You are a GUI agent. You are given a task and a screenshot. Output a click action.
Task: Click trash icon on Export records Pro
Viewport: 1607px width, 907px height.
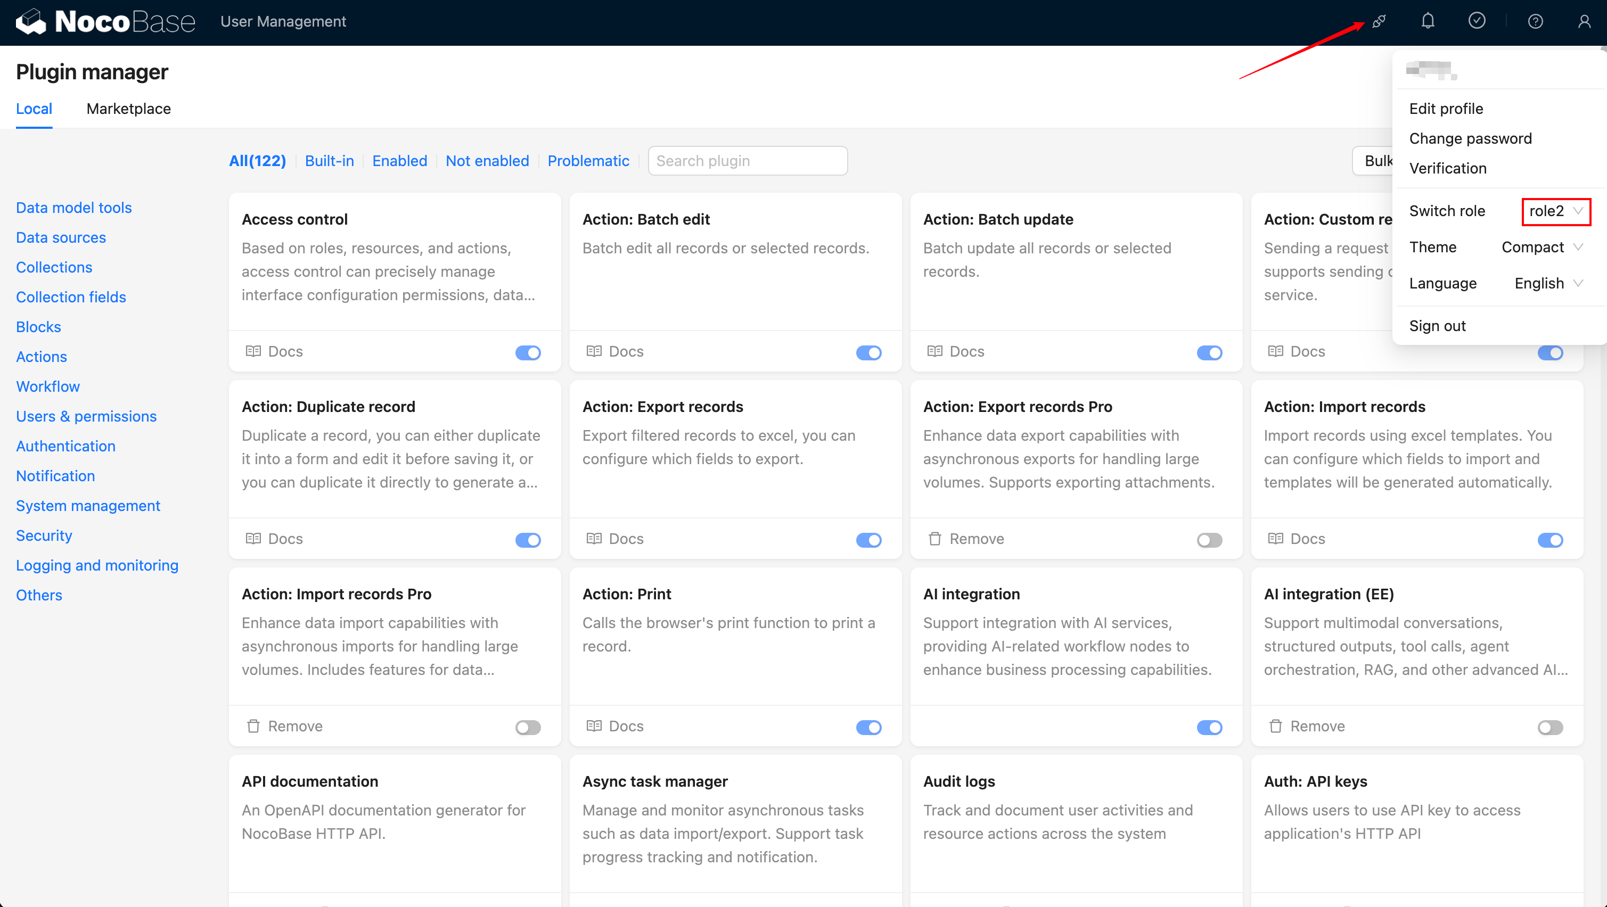point(934,538)
